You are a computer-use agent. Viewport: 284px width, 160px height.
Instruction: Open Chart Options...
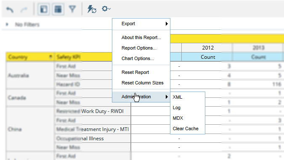point(141,58)
